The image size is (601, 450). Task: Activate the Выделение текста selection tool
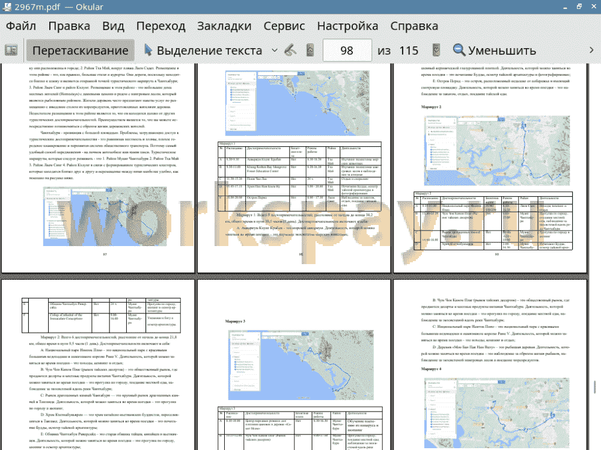click(x=203, y=51)
